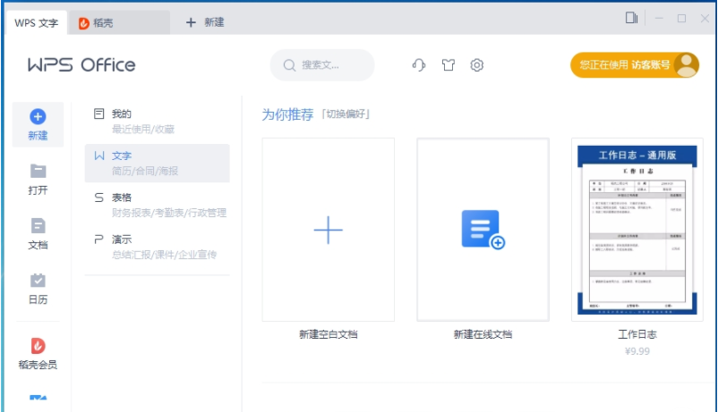Click the + 新建 tab button

tap(205, 22)
